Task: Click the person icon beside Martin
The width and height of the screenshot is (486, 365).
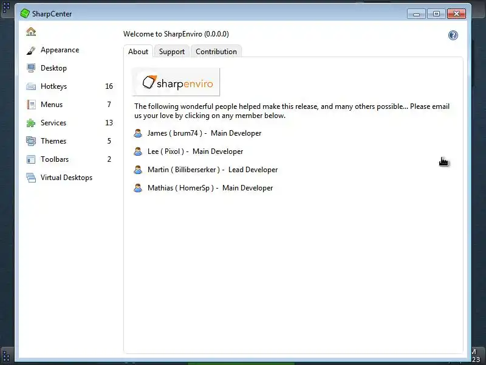Action: tap(138, 170)
